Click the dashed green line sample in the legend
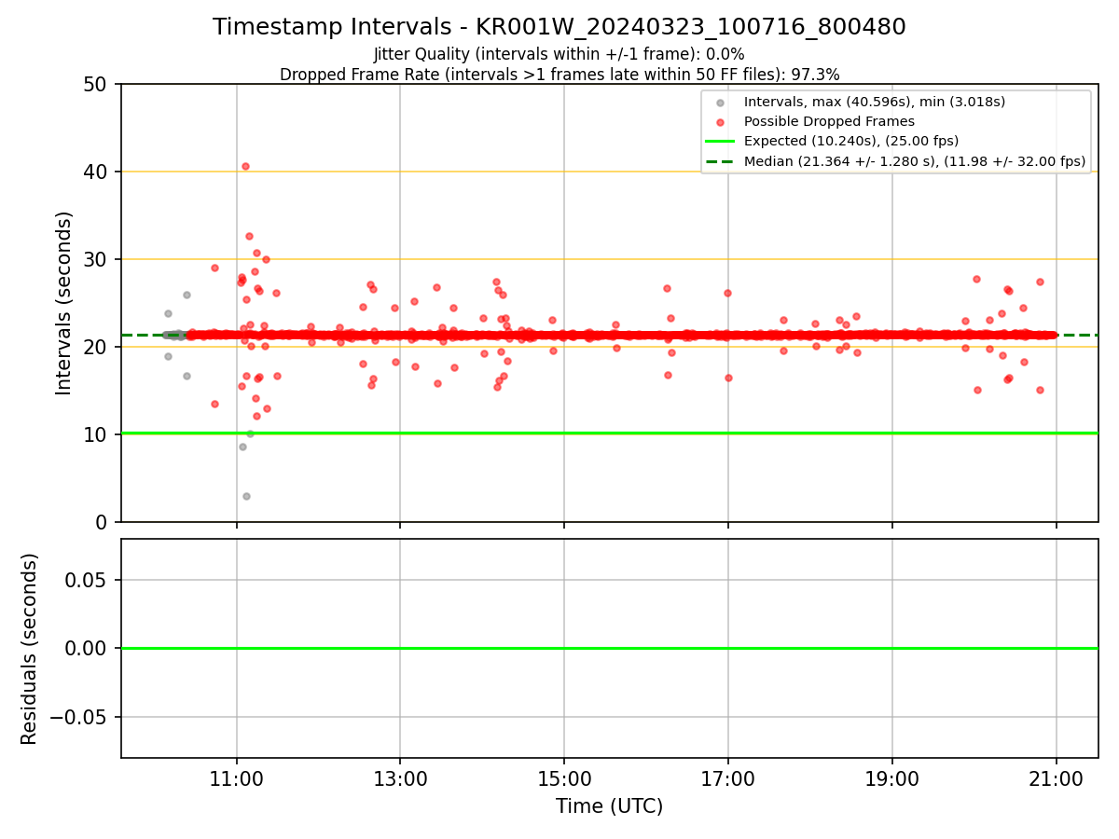This screenshot has height=839, width=1119. [719, 162]
